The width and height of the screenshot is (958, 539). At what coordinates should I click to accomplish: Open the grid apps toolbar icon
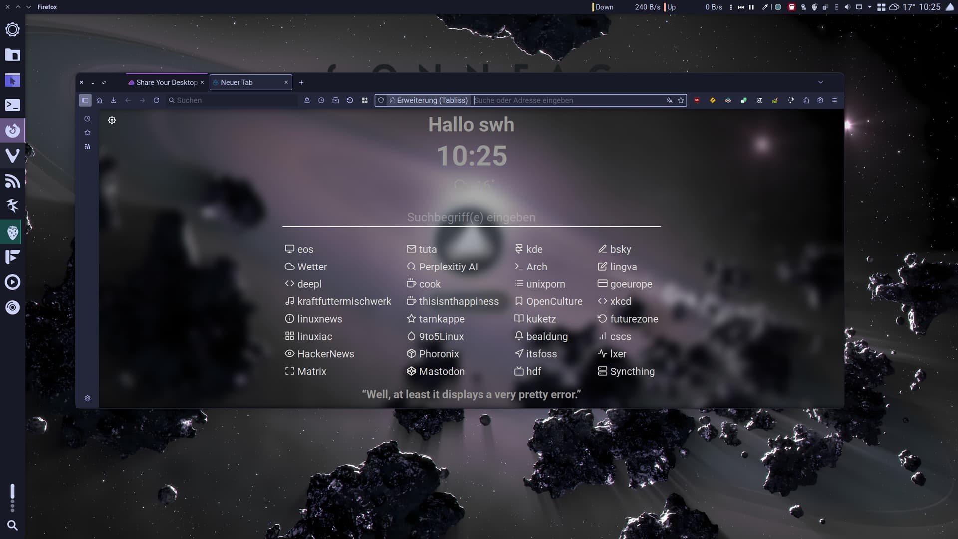click(365, 100)
